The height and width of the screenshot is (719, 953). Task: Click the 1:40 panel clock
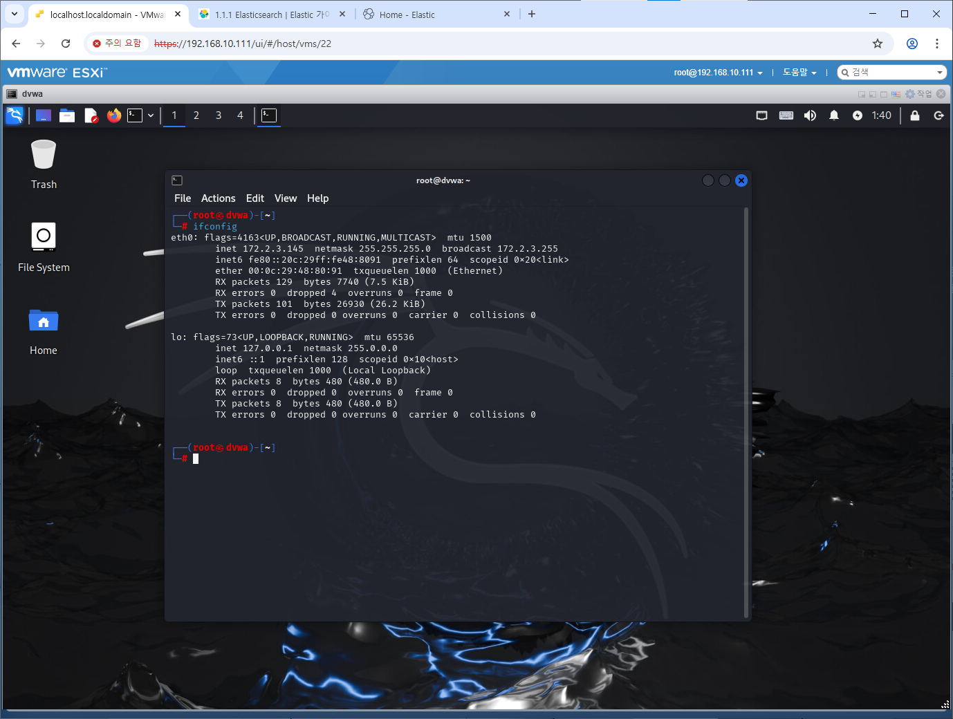pos(882,115)
